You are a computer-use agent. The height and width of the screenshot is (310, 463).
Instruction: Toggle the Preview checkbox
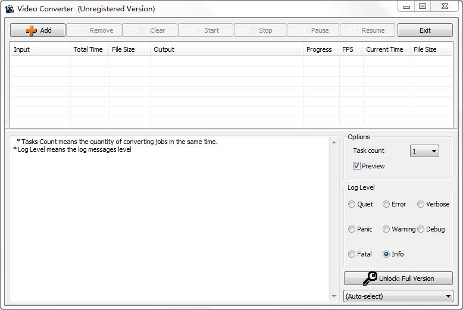click(356, 166)
